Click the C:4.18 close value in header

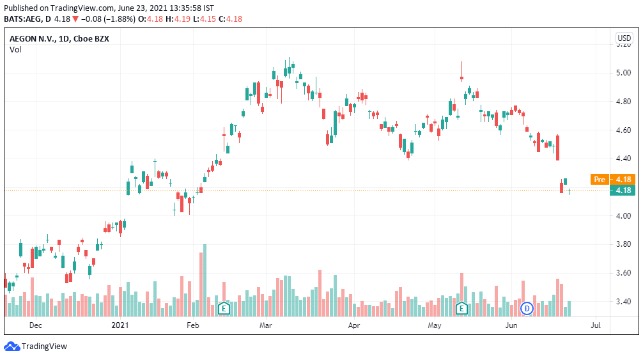tap(231, 19)
